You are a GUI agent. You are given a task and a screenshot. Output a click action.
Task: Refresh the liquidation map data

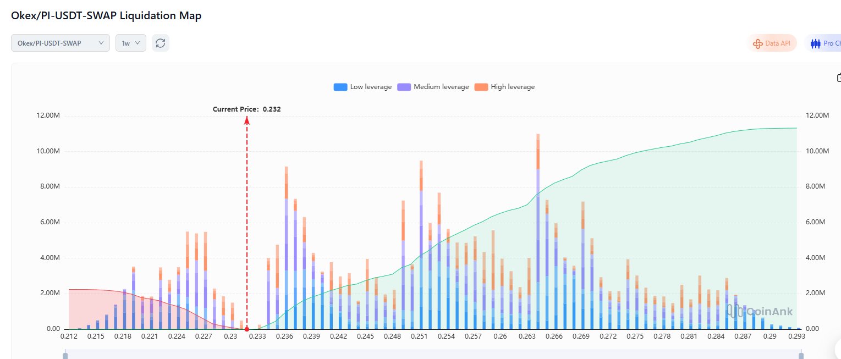click(160, 43)
